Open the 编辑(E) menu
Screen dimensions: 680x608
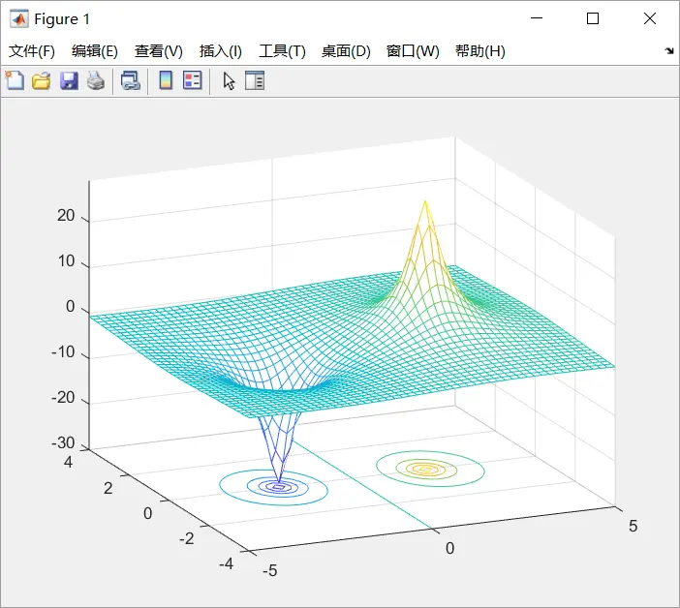[95, 51]
